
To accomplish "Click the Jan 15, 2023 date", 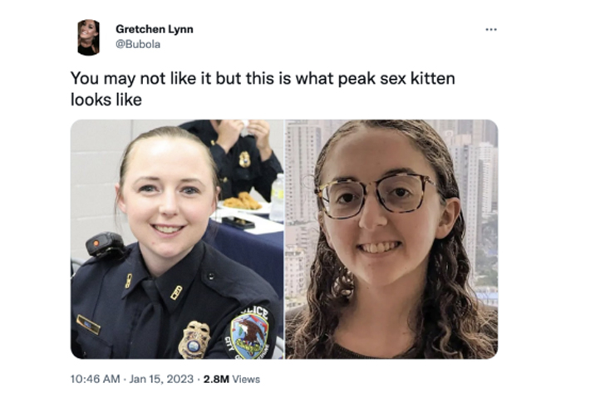I will tap(161, 379).
